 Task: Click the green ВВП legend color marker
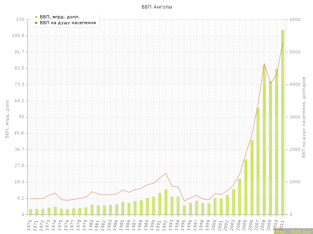(36, 17)
